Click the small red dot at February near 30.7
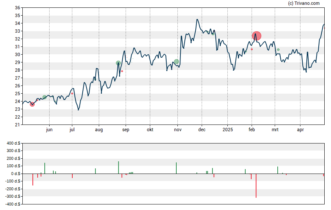Image resolution: width=331 pixels, height=210 pixels. (x=252, y=49)
